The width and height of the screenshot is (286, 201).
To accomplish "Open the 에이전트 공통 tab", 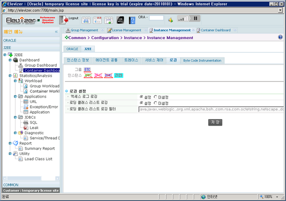I will (x=106, y=60).
